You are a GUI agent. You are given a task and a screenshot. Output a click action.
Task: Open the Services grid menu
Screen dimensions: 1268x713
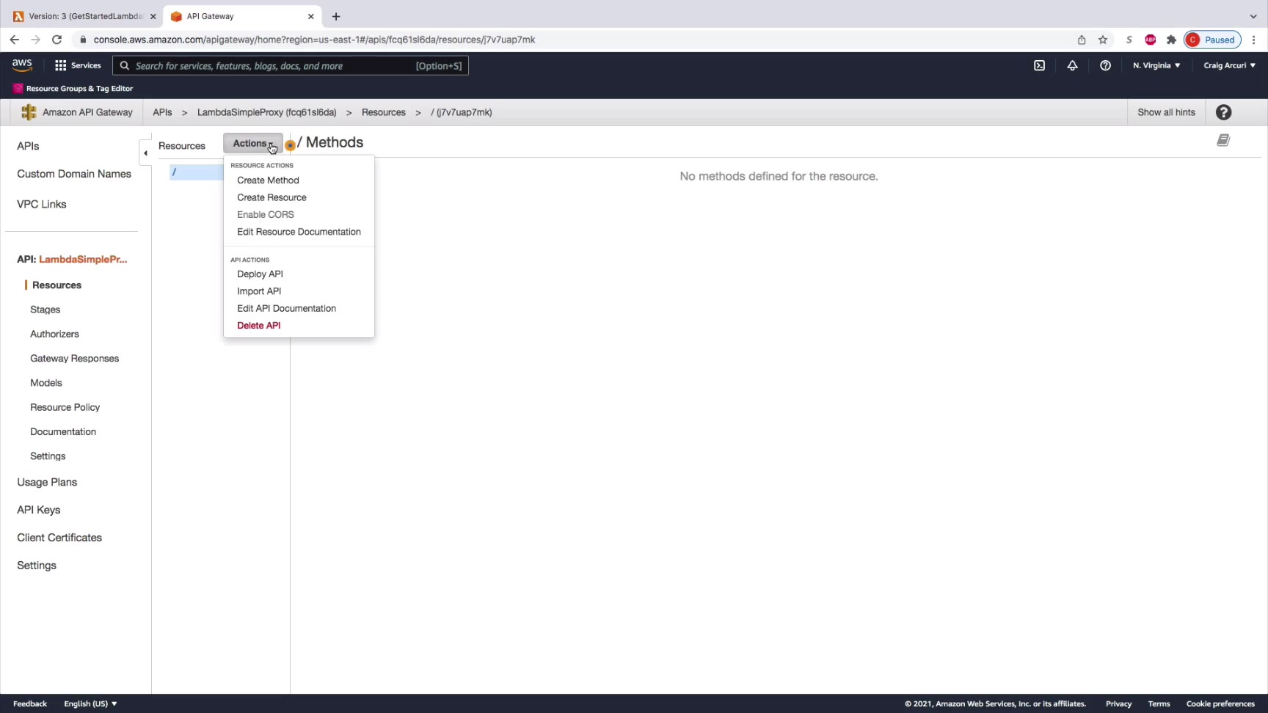78,65
